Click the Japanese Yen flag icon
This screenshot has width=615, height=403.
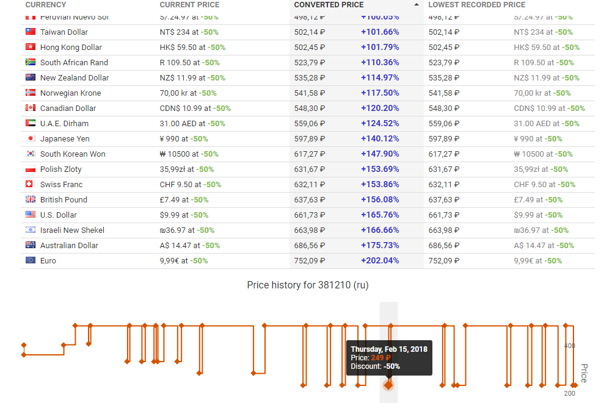click(x=31, y=138)
